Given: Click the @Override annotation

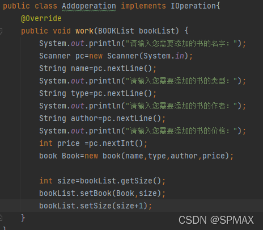Looking at the screenshot, I should pyautogui.click(x=41, y=19).
